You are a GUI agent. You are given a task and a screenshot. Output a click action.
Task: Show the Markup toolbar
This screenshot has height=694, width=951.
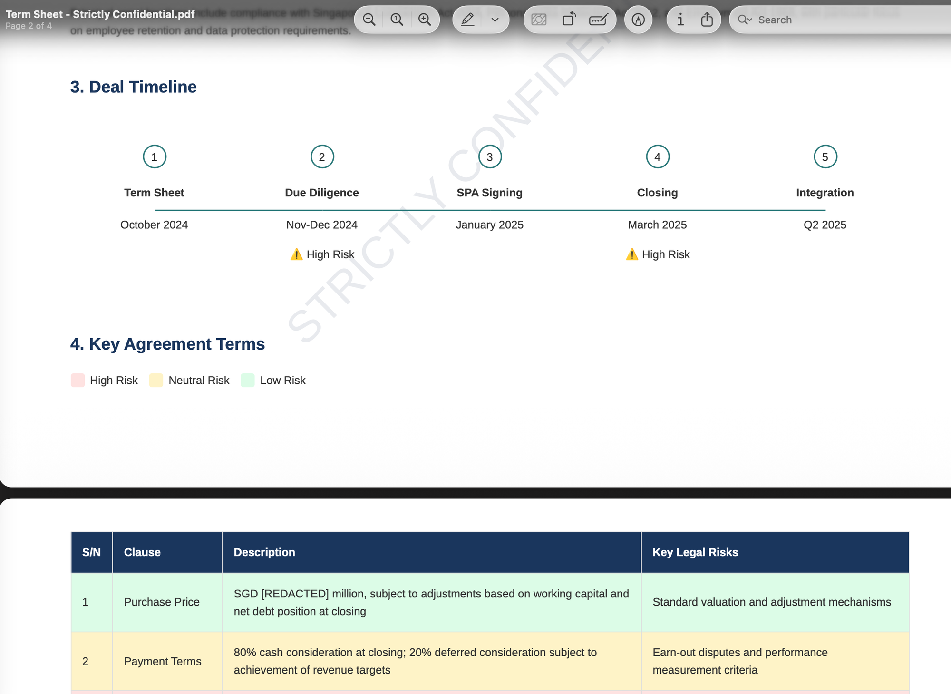[x=638, y=20]
